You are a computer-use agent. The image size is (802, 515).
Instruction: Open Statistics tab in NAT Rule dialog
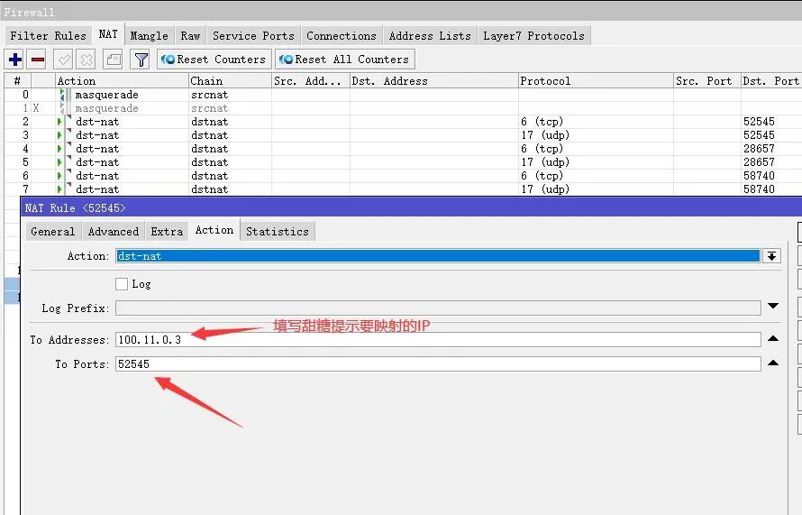(278, 232)
